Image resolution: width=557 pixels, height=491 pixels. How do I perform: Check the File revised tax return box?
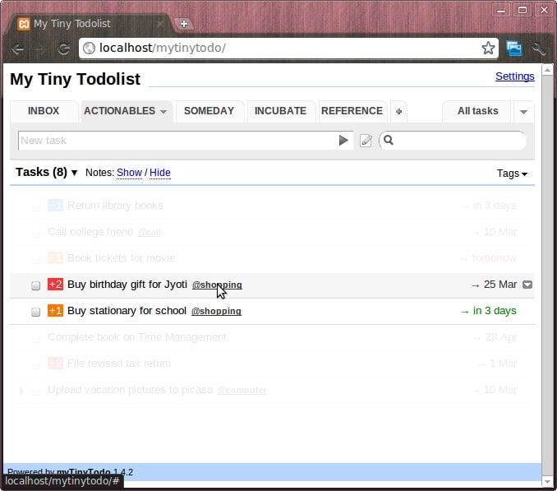[35, 364]
